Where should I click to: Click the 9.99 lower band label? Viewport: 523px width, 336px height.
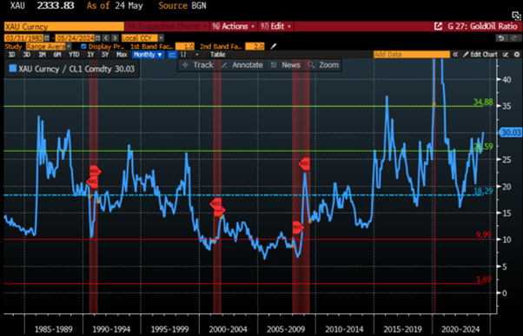coord(483,235)
